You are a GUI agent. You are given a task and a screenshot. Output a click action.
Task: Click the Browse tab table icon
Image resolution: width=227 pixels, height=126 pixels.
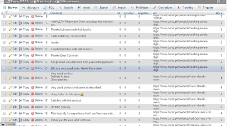point(4,8)
